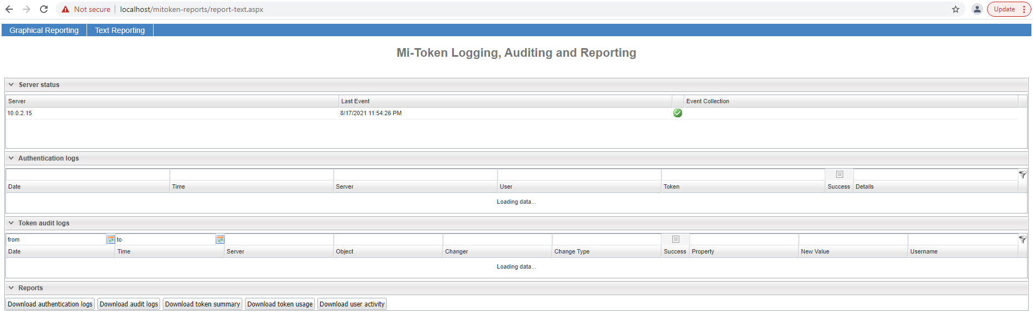Image resolution: width=1033 pixels, height=327 pixels.
Task: Bookmark this page with the star
Action: 956,9
